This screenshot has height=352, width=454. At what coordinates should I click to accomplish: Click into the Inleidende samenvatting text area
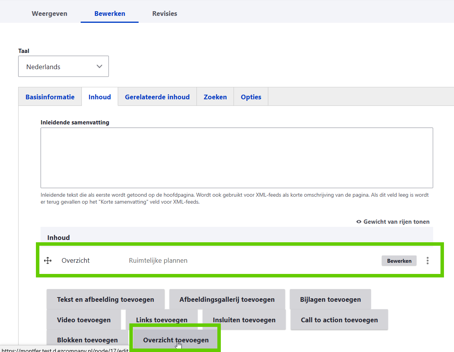[237, 158]
